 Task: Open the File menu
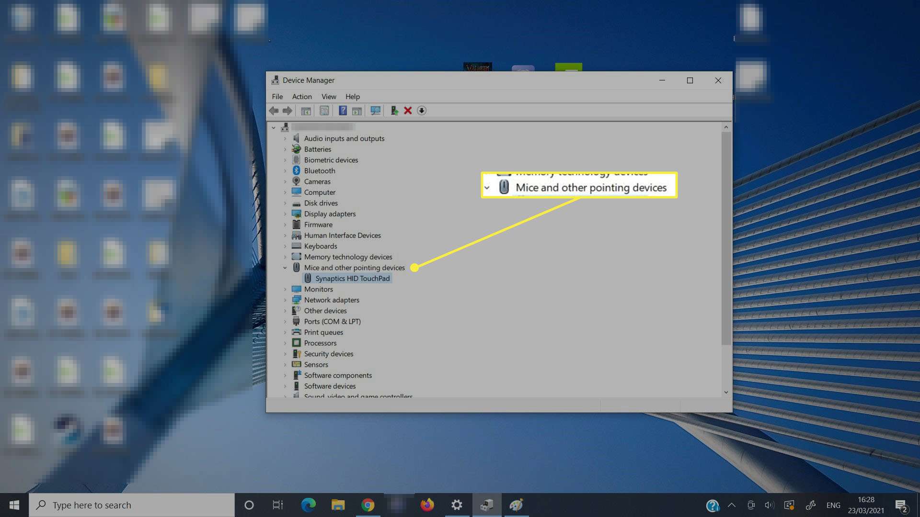[x=277, y=96]
